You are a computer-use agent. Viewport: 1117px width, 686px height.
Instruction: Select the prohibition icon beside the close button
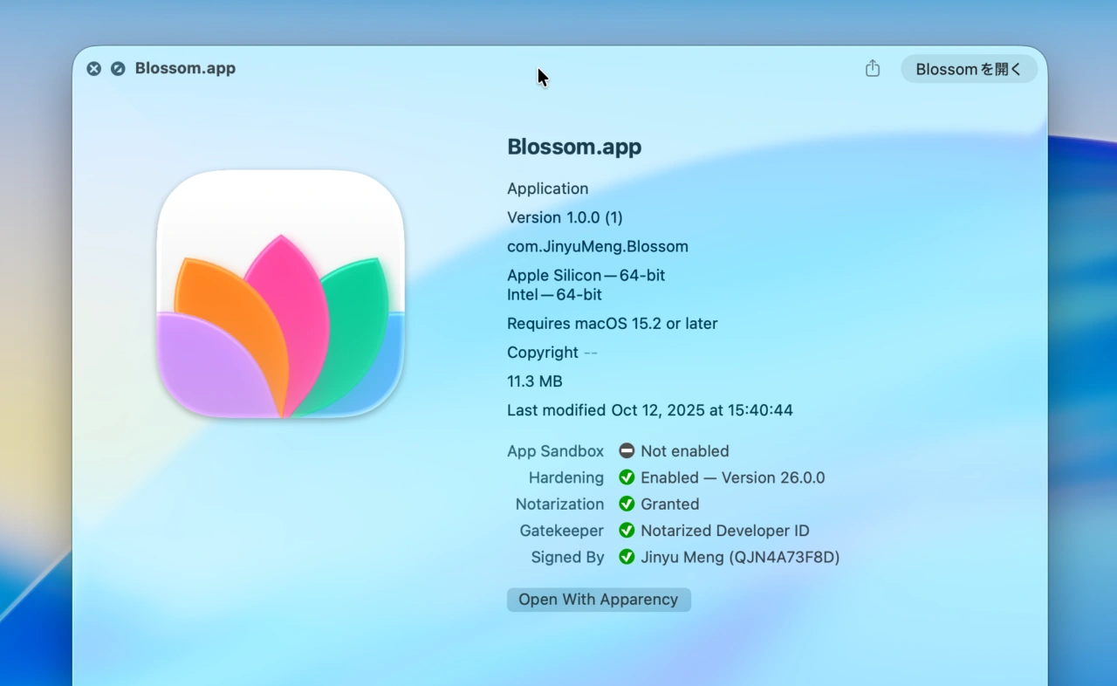tap(118, 68)
